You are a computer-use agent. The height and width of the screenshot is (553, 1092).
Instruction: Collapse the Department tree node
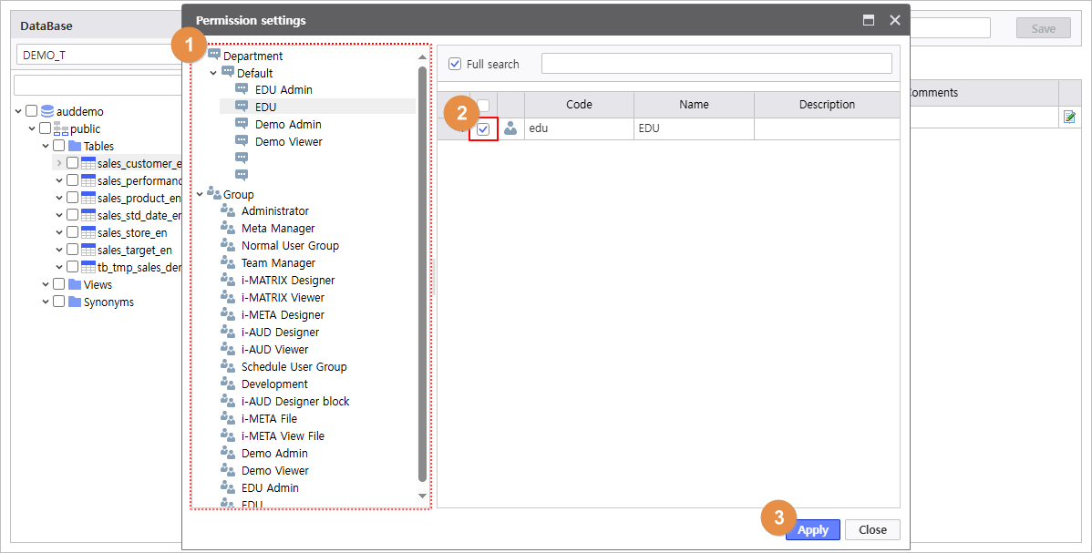point(200,56)
